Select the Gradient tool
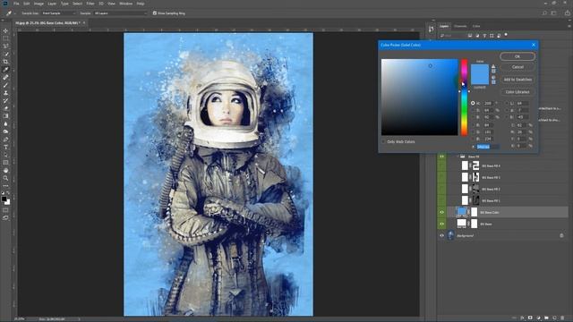 point(5,116)
